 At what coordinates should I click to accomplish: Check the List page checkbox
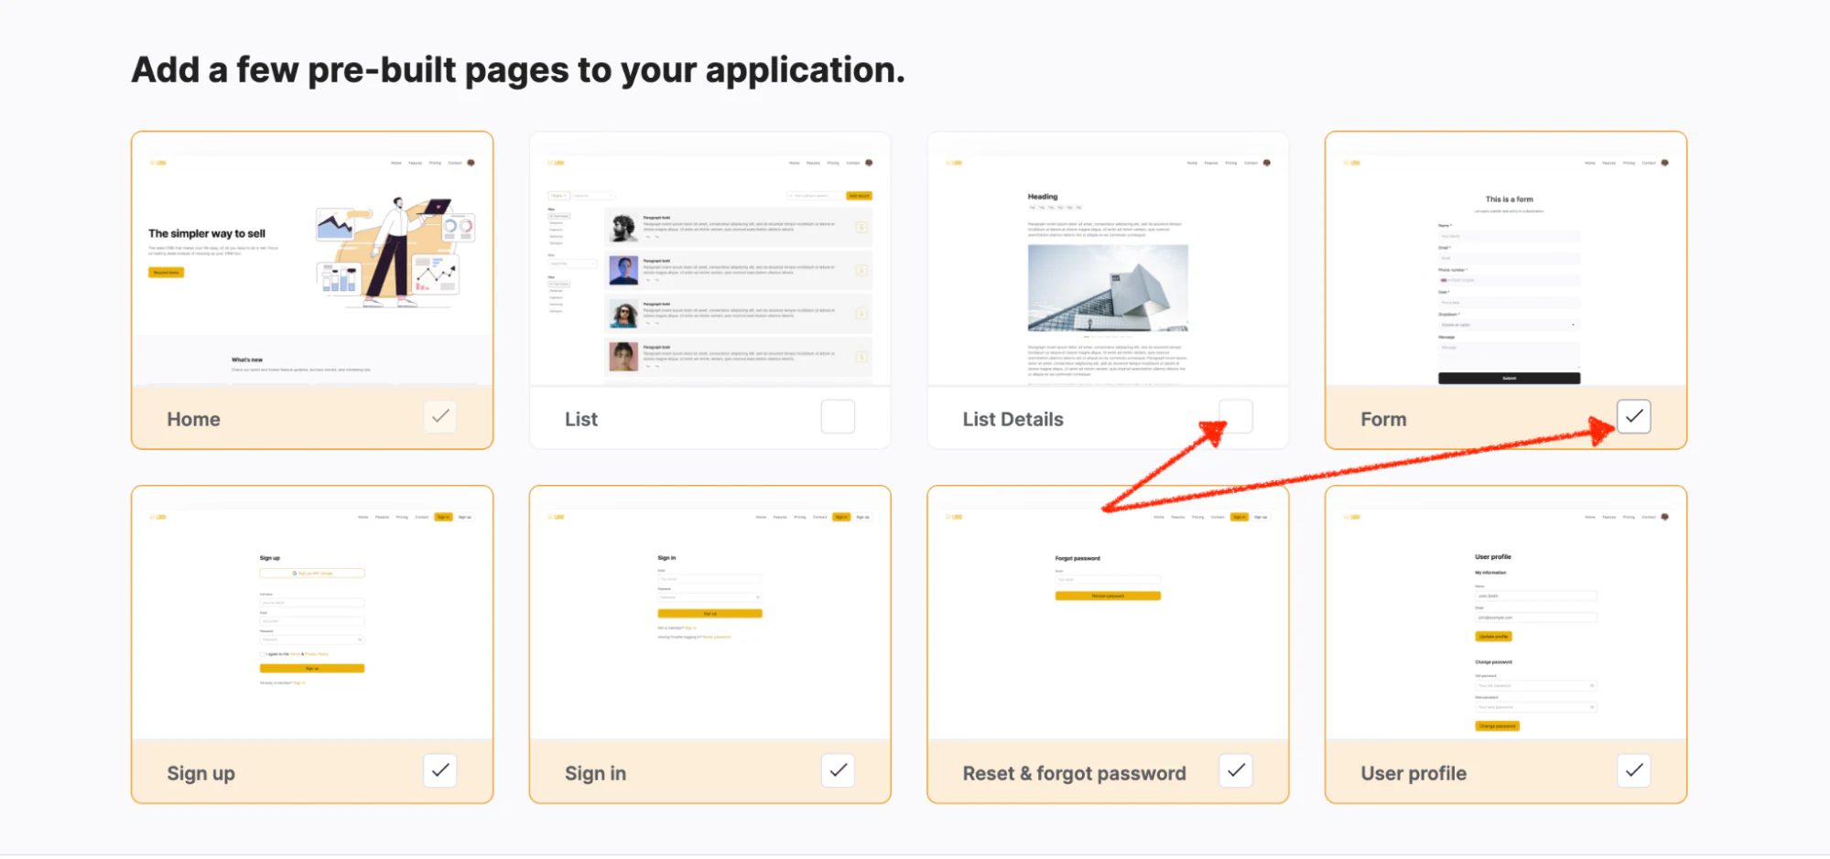[838, 416]
